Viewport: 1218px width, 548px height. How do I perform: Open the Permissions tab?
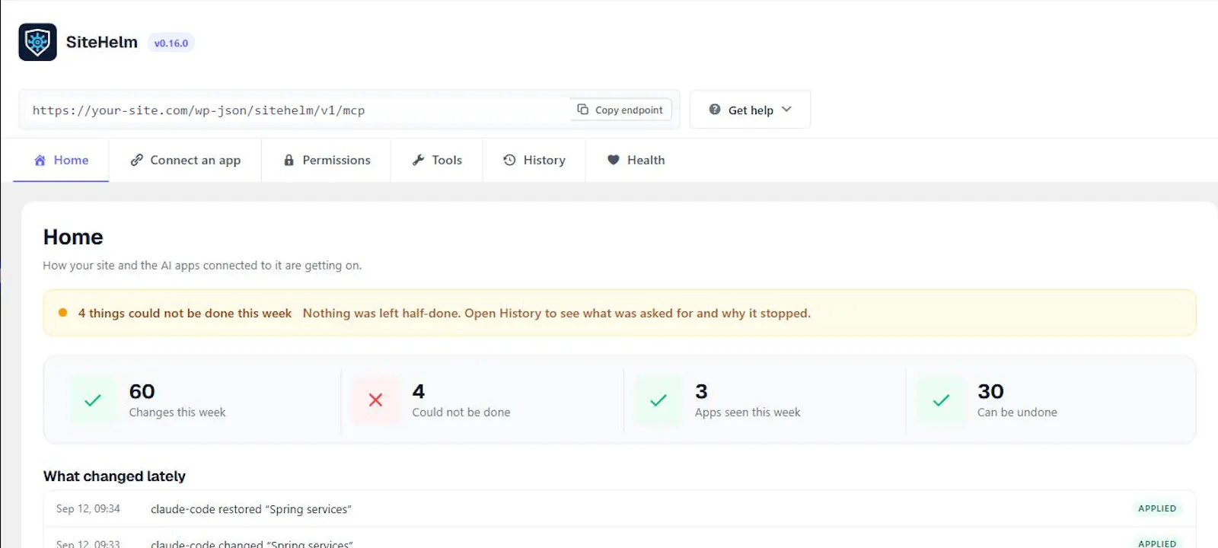point(326,160)
